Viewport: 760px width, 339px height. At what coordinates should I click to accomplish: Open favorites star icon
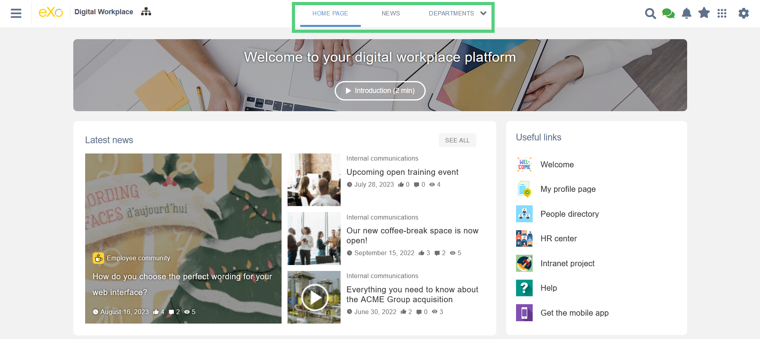[x=704, y=13]
